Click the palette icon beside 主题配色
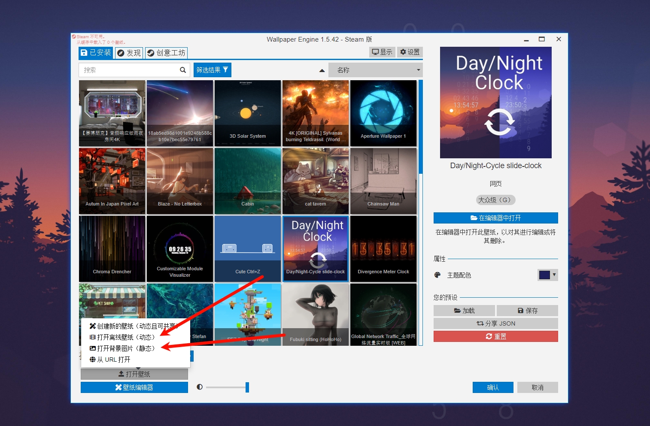This screenshot has width=650, height=426. click(x=437, y=275)
